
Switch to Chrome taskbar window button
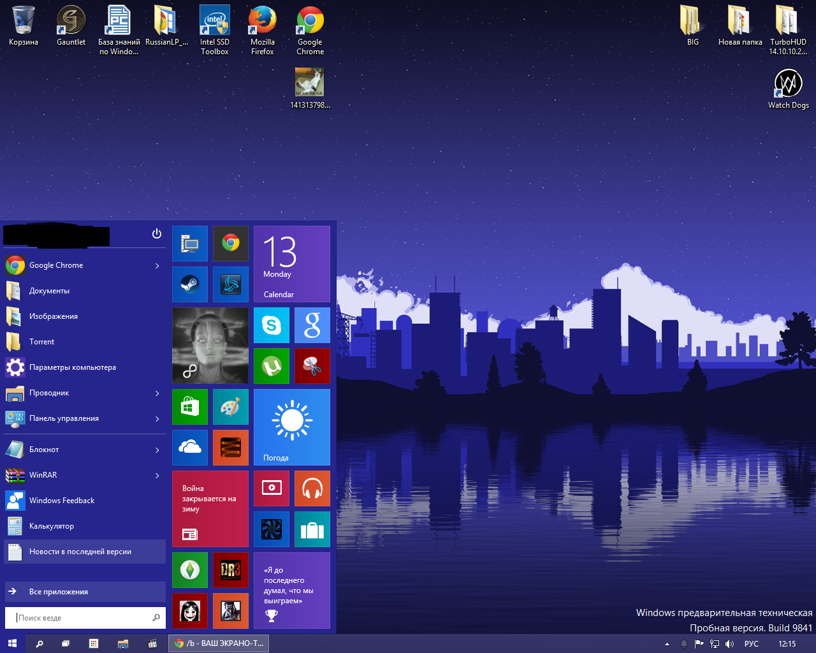219,643
